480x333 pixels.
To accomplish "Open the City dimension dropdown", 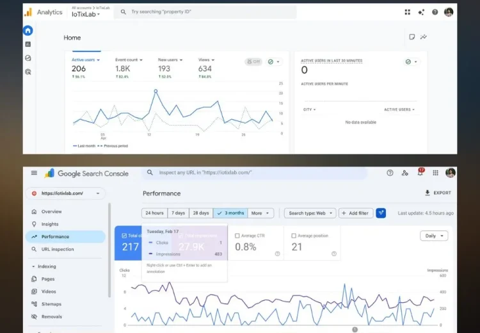I will click(310, 110).
